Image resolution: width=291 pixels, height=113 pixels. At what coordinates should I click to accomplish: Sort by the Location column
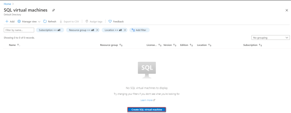pos(204,45)
